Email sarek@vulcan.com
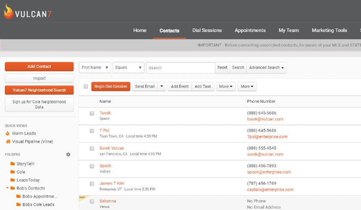Viewport: 361px width, 210px height. click(265, 154)
